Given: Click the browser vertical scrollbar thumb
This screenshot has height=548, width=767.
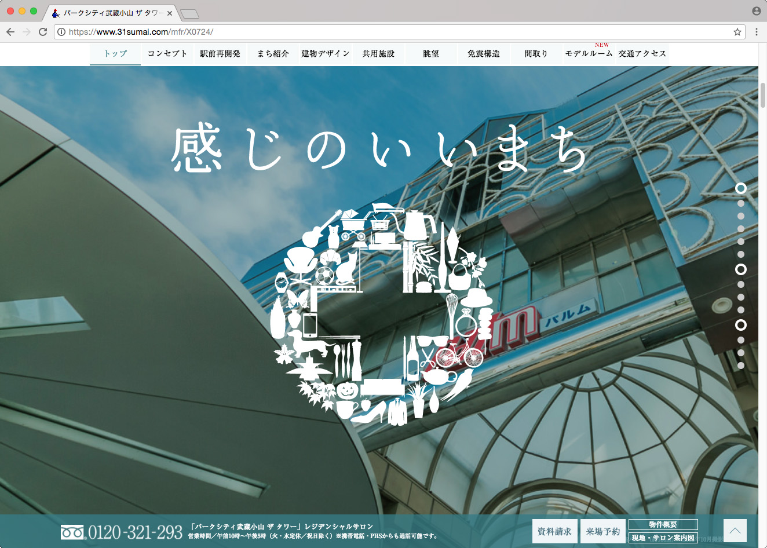Looking at the screenshot, I should tap(763, 96).
